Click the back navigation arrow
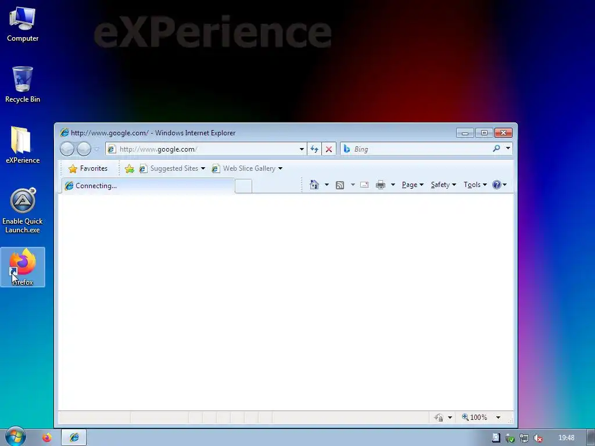 click(67, 149)
